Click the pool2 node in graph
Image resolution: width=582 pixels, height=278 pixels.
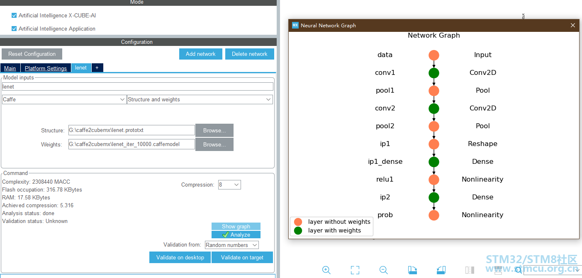[434, 126]
